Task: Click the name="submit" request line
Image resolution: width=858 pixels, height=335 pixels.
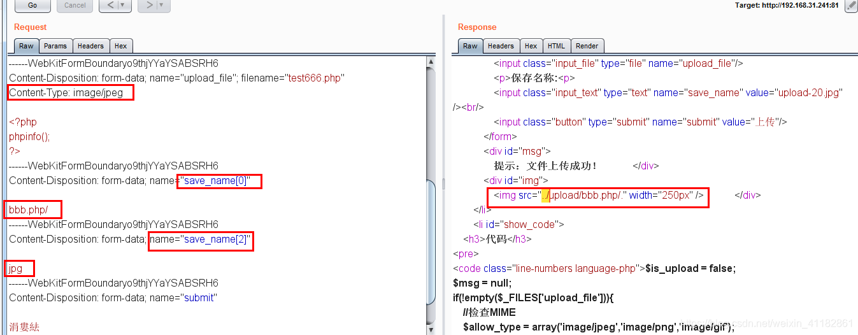Action: [113, 298]
